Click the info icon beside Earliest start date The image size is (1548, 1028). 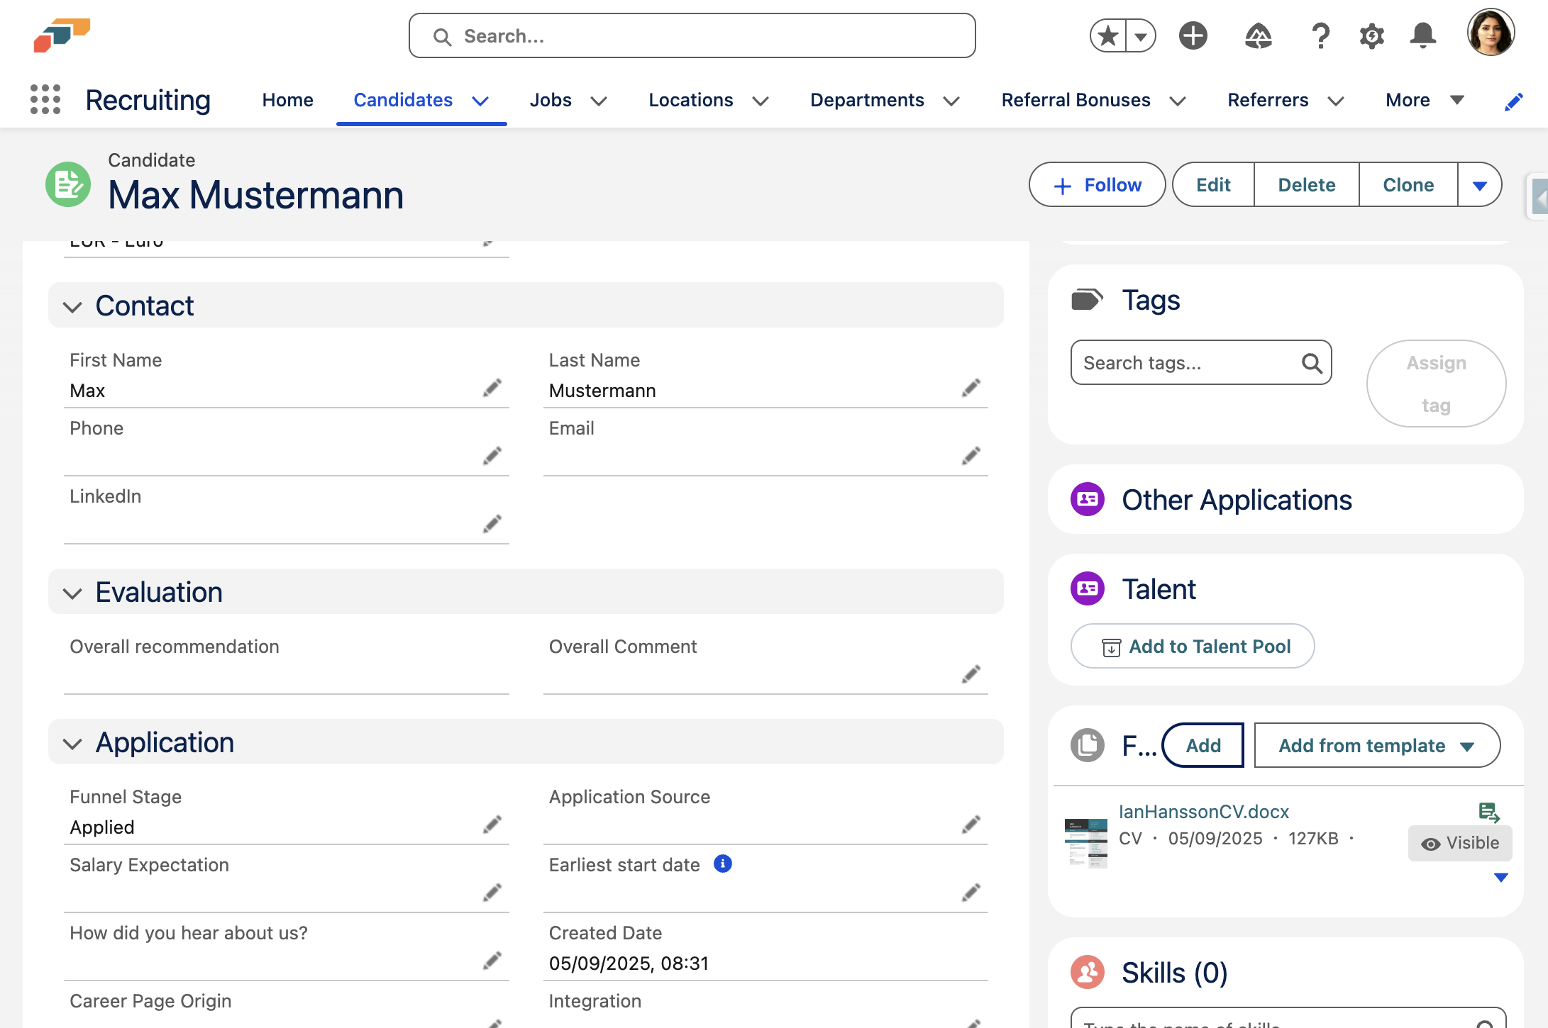pyautogui.click(x=722, y=864)
